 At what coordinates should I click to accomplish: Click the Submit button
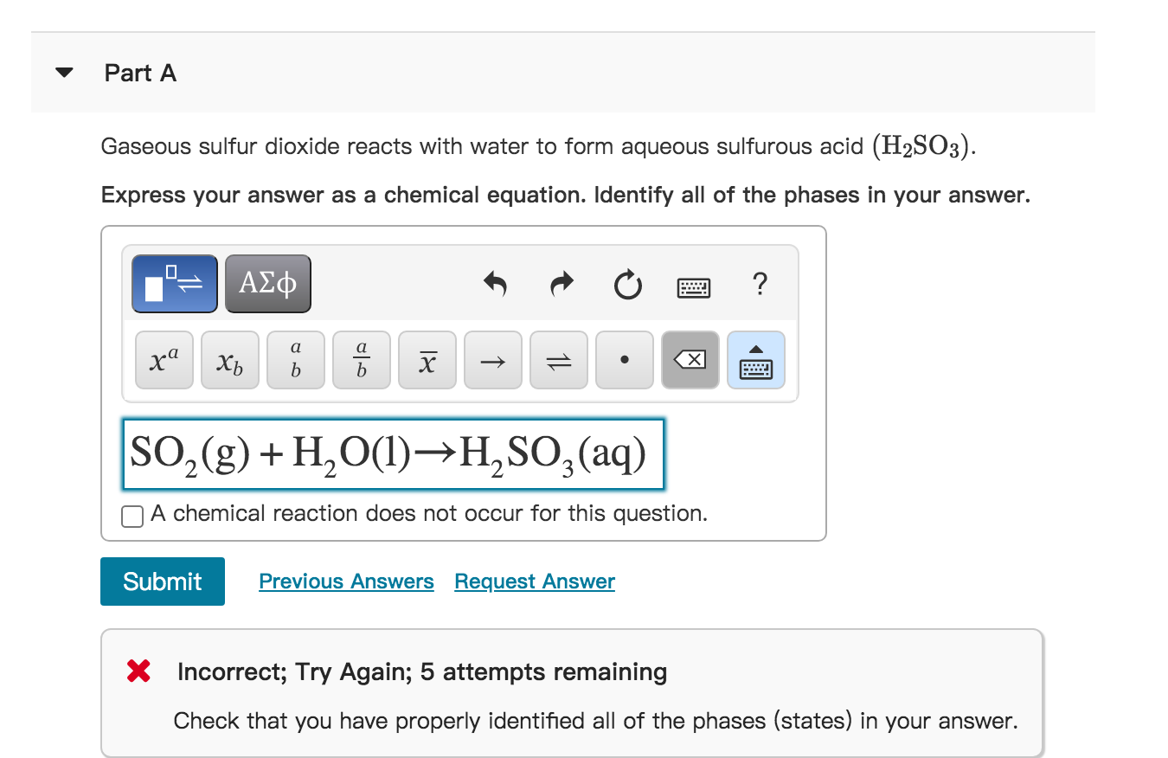click(x=162, y=581)
